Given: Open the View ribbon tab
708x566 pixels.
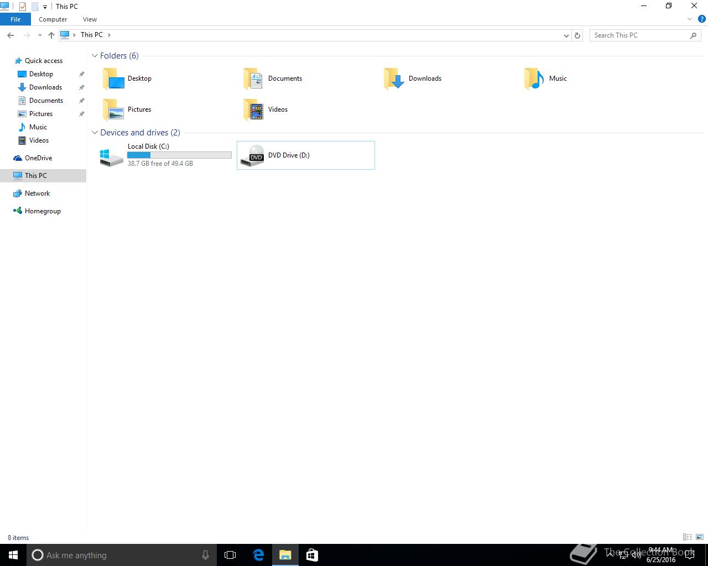Looking at the screenshot, I should pyautogui.click(x=90, y=19).
